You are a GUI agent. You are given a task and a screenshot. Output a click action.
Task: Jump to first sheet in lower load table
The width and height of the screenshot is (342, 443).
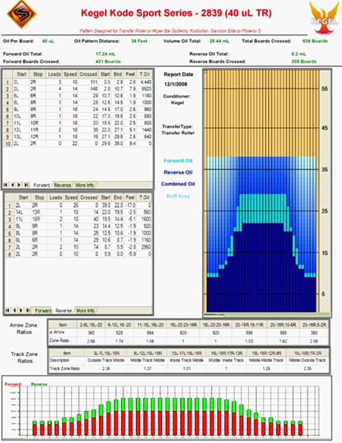click(8, 310)
